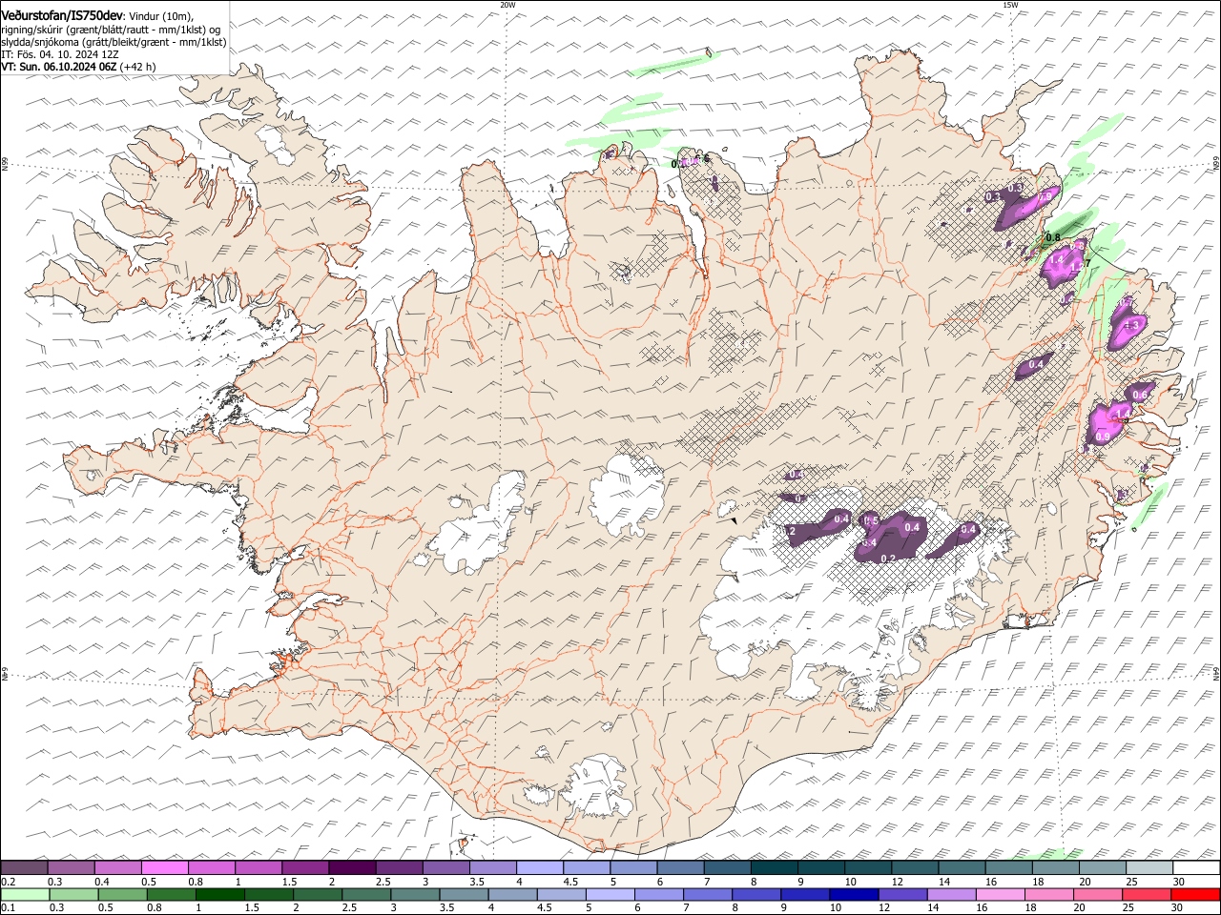This screenshot has height=915, width=1221.
Task: Click upper legend pink swatch starting at 0.5
Action: [164, 868]
